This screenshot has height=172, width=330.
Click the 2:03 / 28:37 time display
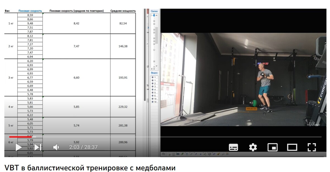pos(83,147)
